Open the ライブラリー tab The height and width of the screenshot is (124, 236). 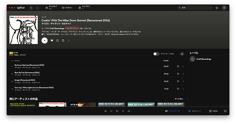(x=84, y=8)
